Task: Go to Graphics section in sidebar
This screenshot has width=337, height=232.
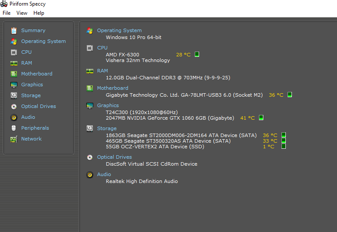Action: pos(32,85)
